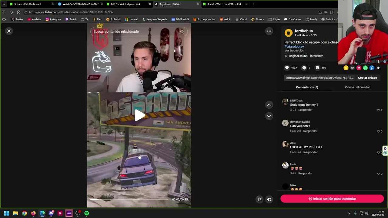Click the #gtaroleplay hashtag

(x=294, y=47)
